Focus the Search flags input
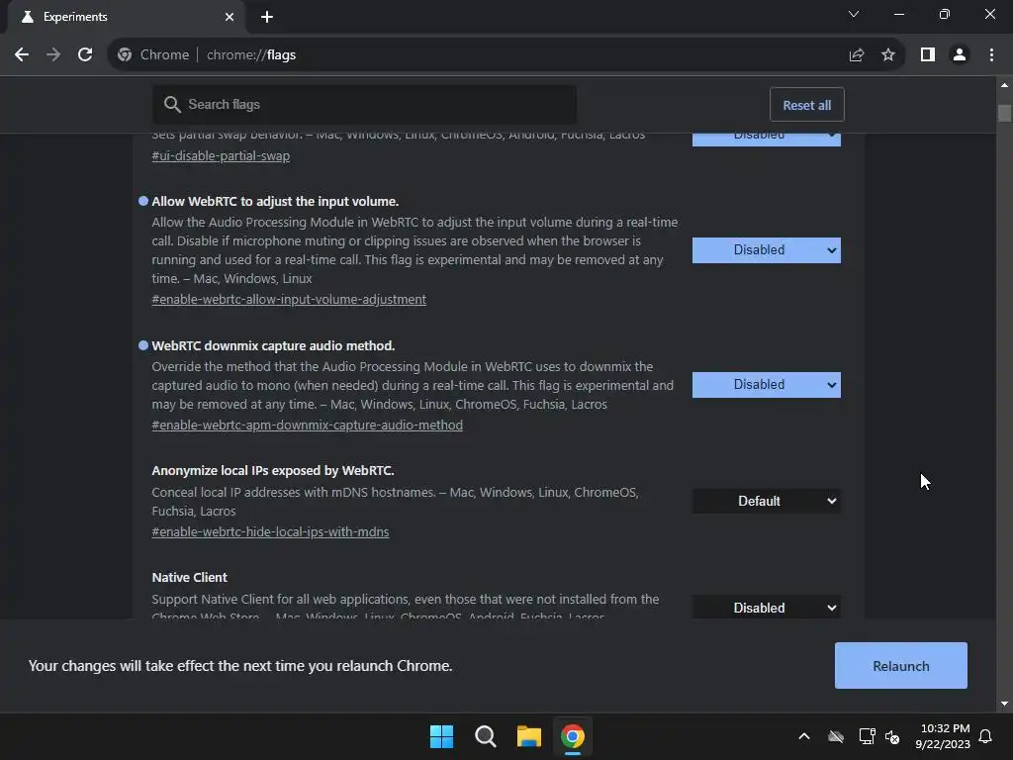The height and width of the screenshot is (760, 1013). [364, 105]
